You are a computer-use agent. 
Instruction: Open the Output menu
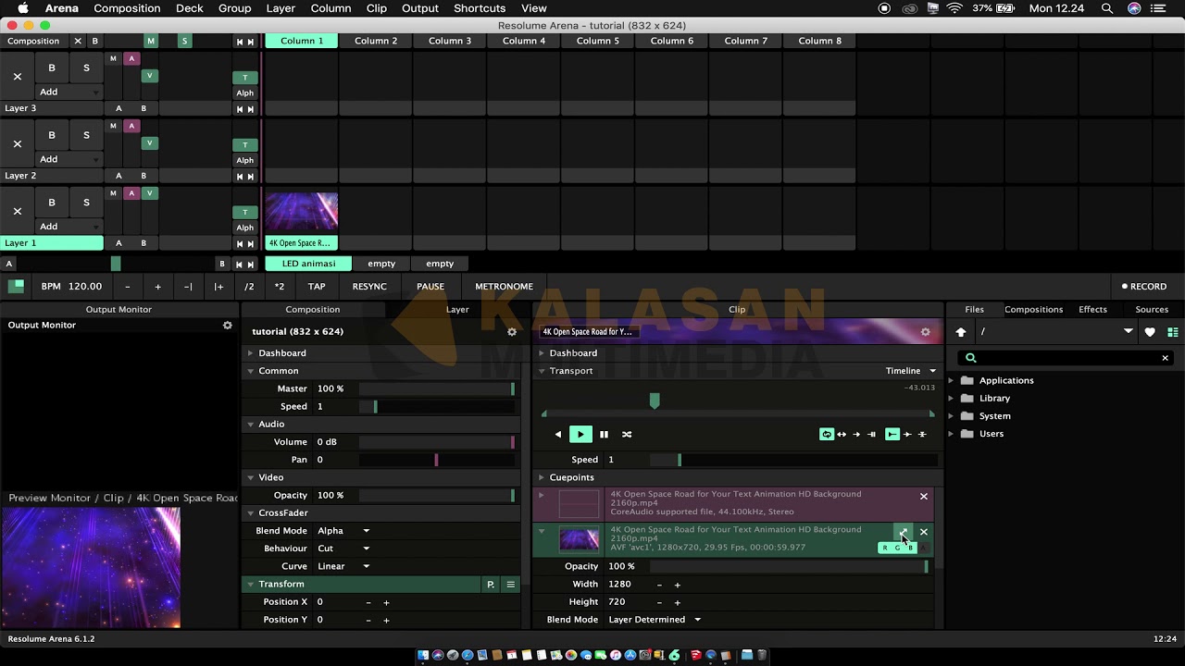tap(420, 8)
